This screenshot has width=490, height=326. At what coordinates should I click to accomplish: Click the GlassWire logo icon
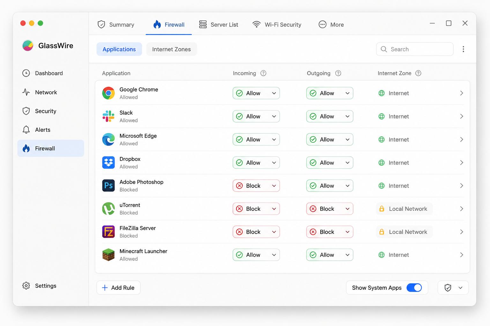[28, 46]
